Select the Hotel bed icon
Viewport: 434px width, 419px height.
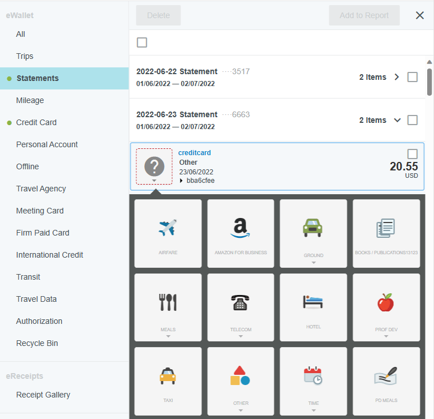coord(313,302)
